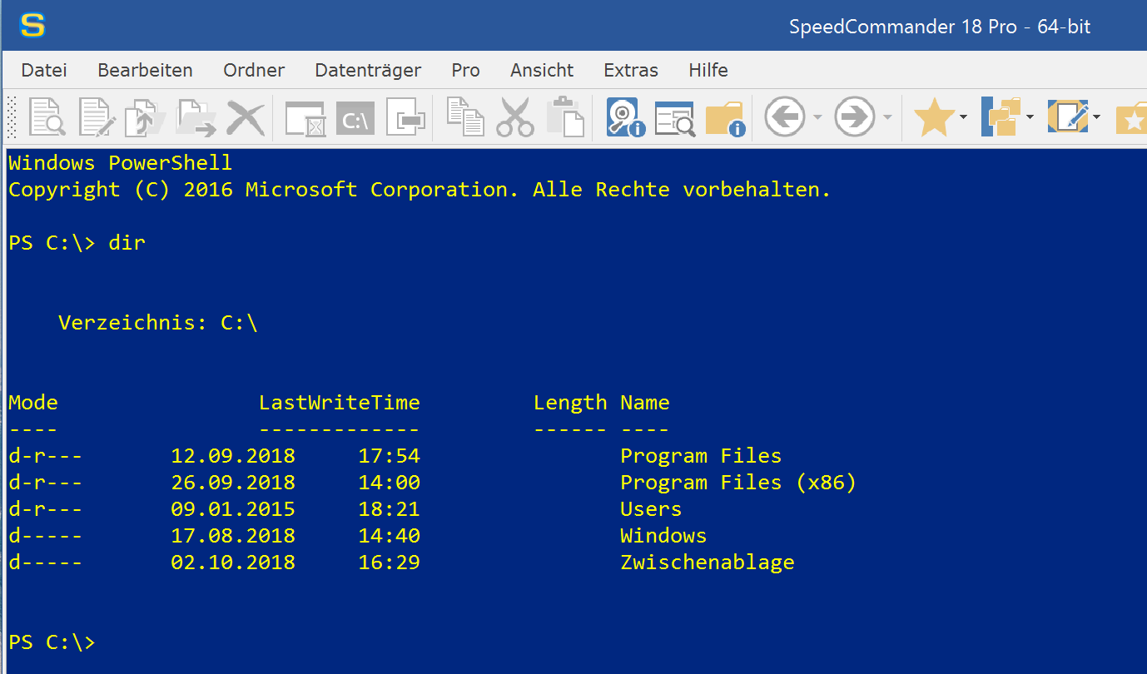The height and width of the screenshot is (674, 1147).
Task: Click the toolbar drag handle grip
Action: point(12,117)
